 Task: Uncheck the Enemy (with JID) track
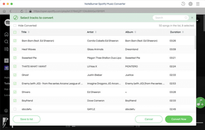(15, 84)
